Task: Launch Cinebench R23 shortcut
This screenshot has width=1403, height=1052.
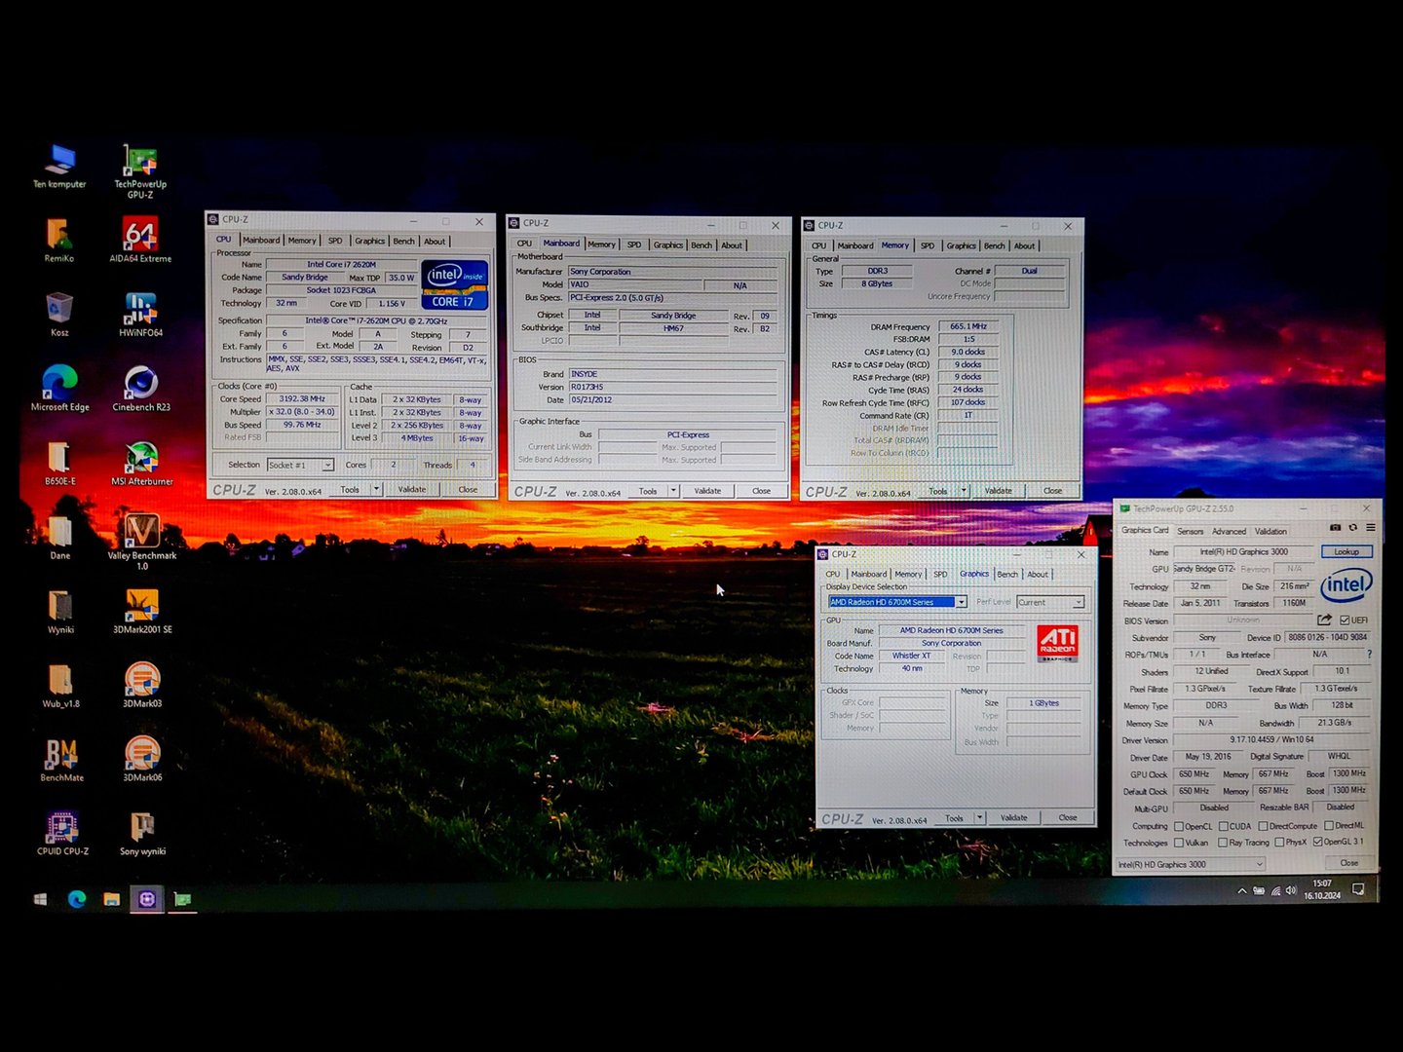Action: (140, 388)
